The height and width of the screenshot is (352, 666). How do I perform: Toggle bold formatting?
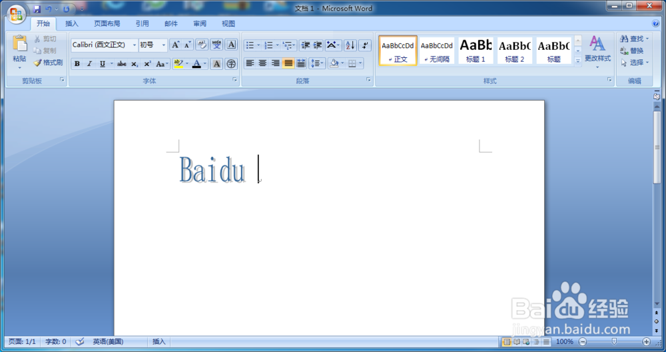click(77, 64)
